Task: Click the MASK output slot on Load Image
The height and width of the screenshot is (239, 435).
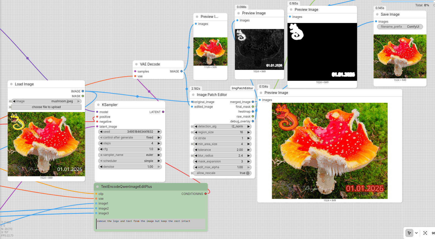Action: pyautogui.click(x=83, y=96)
